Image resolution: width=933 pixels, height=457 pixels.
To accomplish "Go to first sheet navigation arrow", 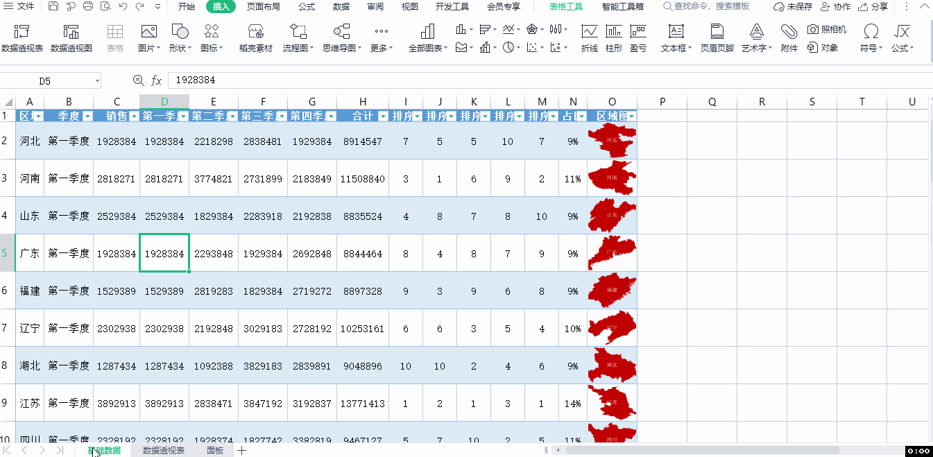I will (7, 451).
